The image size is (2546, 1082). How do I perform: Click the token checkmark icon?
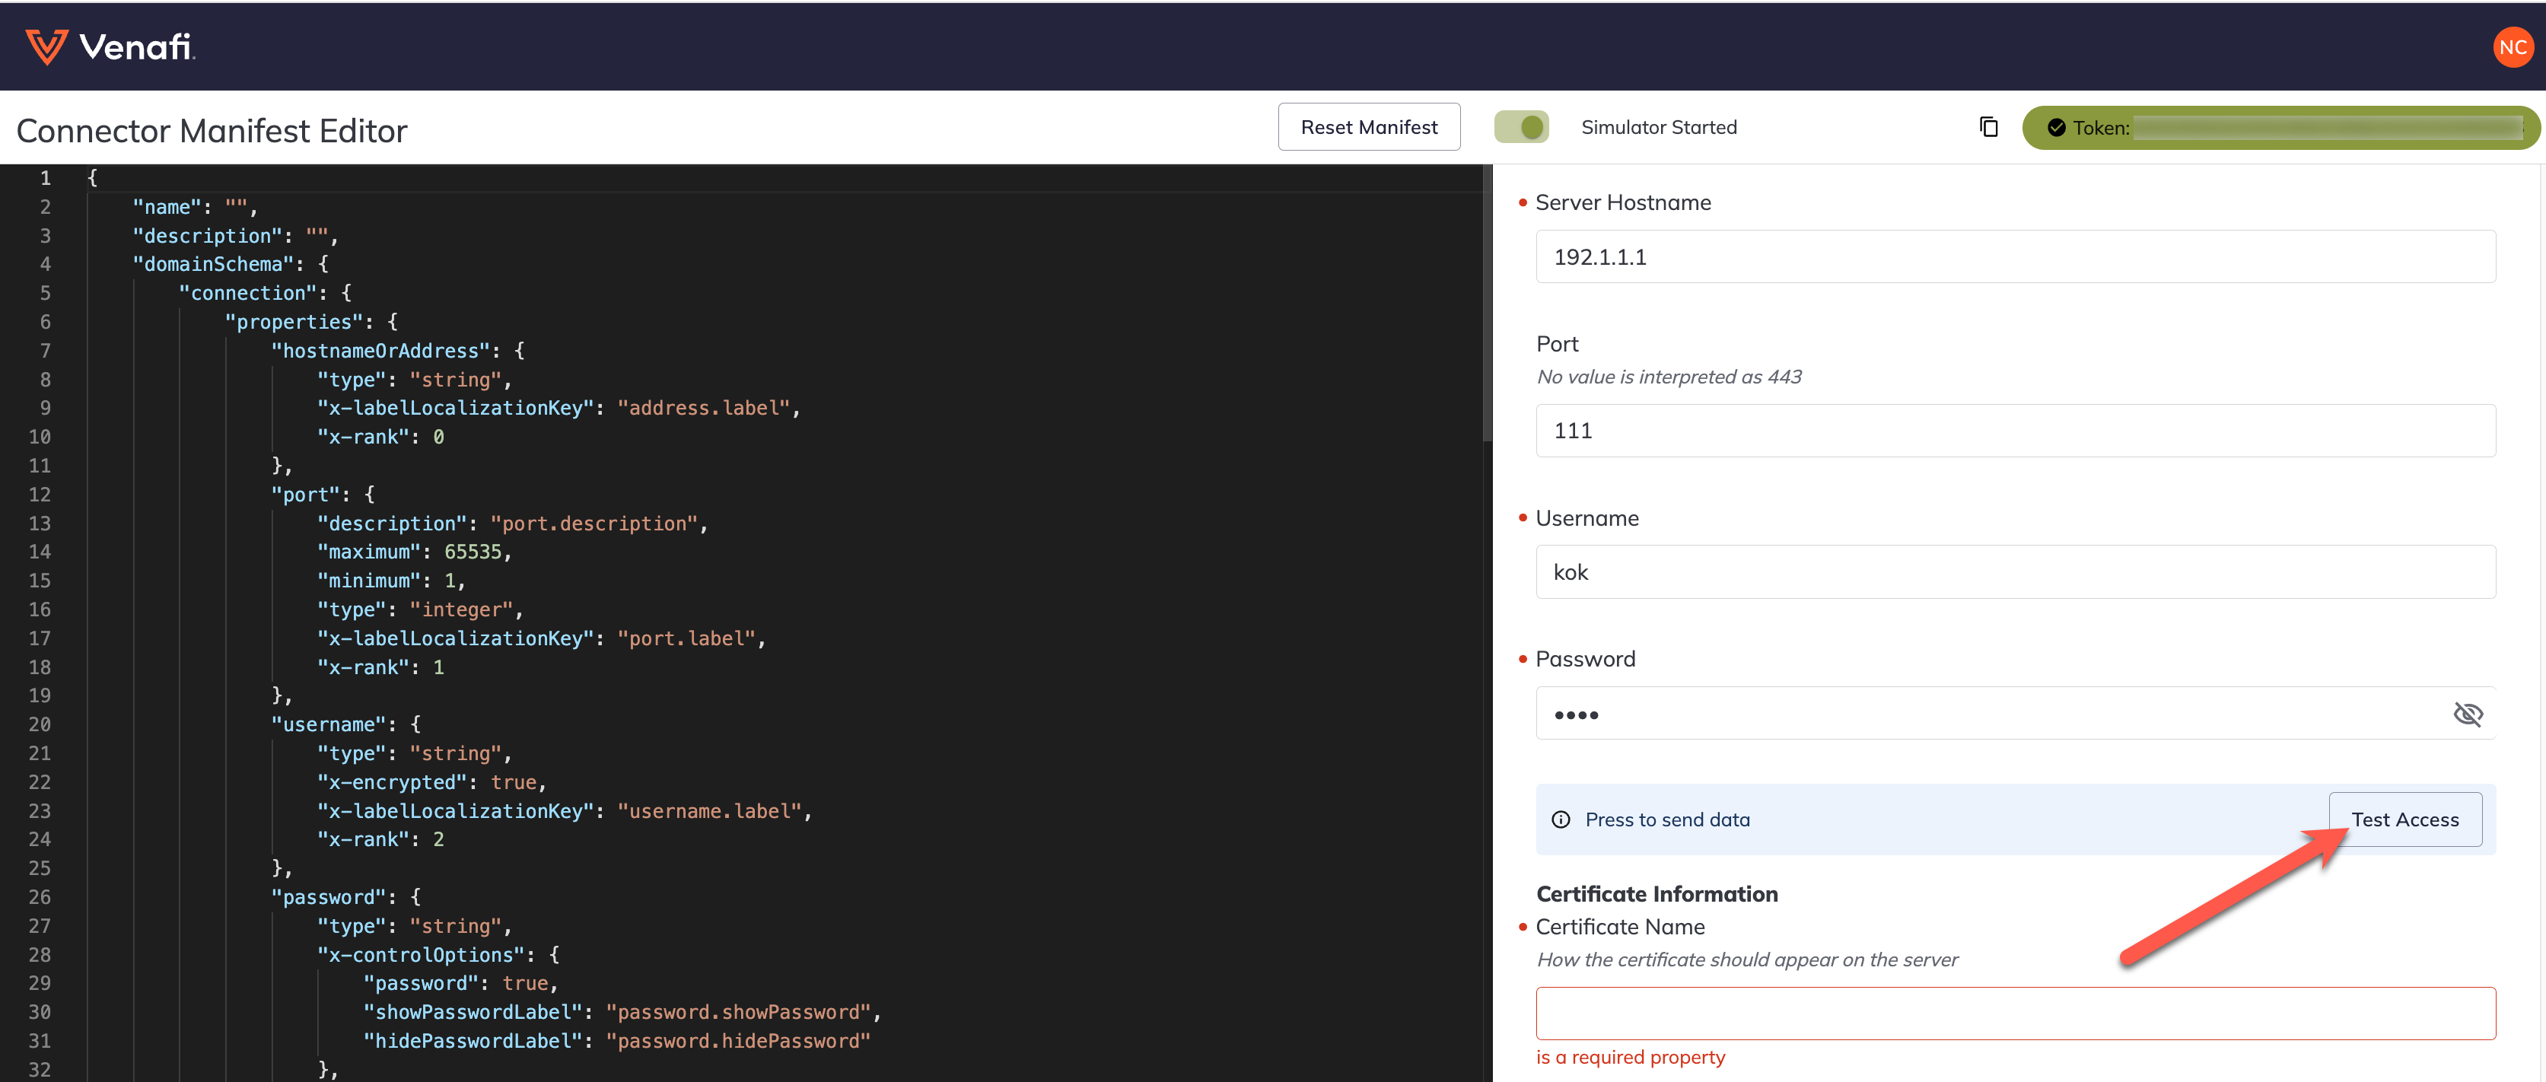tap(2056, 128)
